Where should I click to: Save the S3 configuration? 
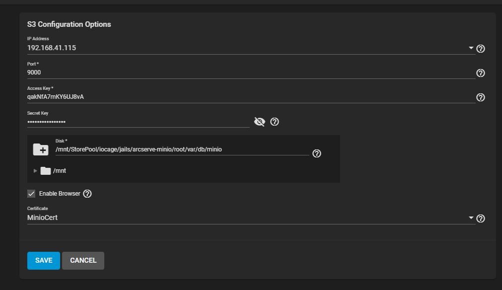pyautogui.click(x=44, y=261)
